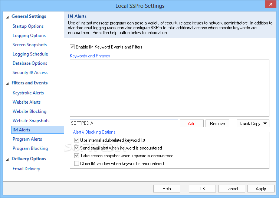
Task: Open Email Delivery settings
Action: [26, 169]
